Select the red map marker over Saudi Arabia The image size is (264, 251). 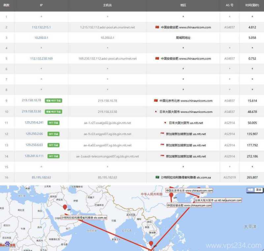pos(65,207)
